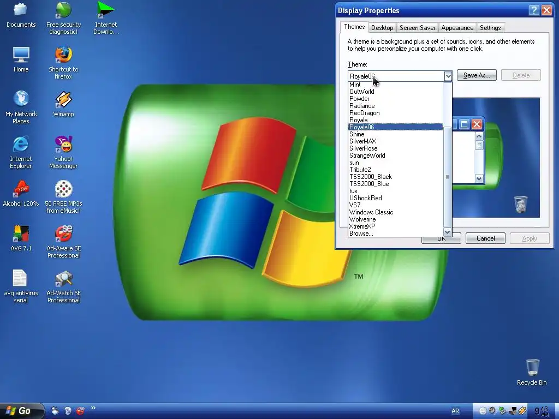Choose the XtremeXP theme
The height and width of the screenshot is (419, 559).
point(395,226)
